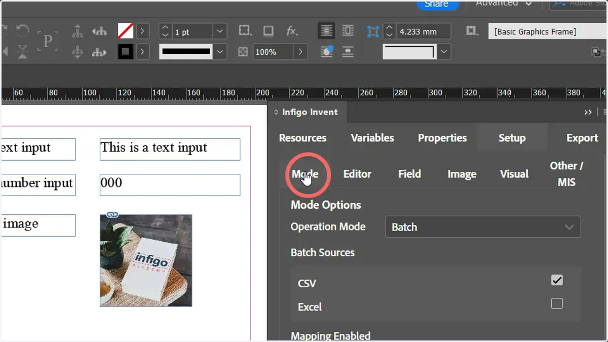Expand the opacity 100% arrow
This screenshot has height=342, width=608.
300,52
